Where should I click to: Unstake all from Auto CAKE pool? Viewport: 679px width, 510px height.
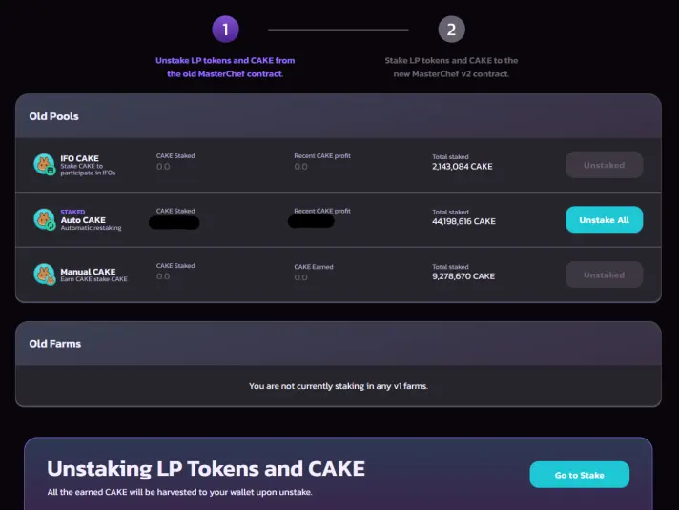[x=604, y=219]
